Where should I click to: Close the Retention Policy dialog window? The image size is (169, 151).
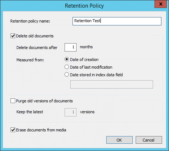pos(161,4)
